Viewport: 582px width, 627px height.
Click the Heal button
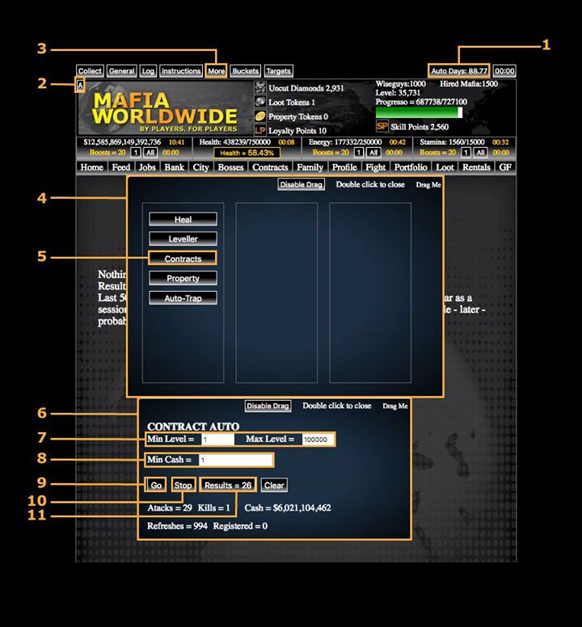[x=183, y=220]
